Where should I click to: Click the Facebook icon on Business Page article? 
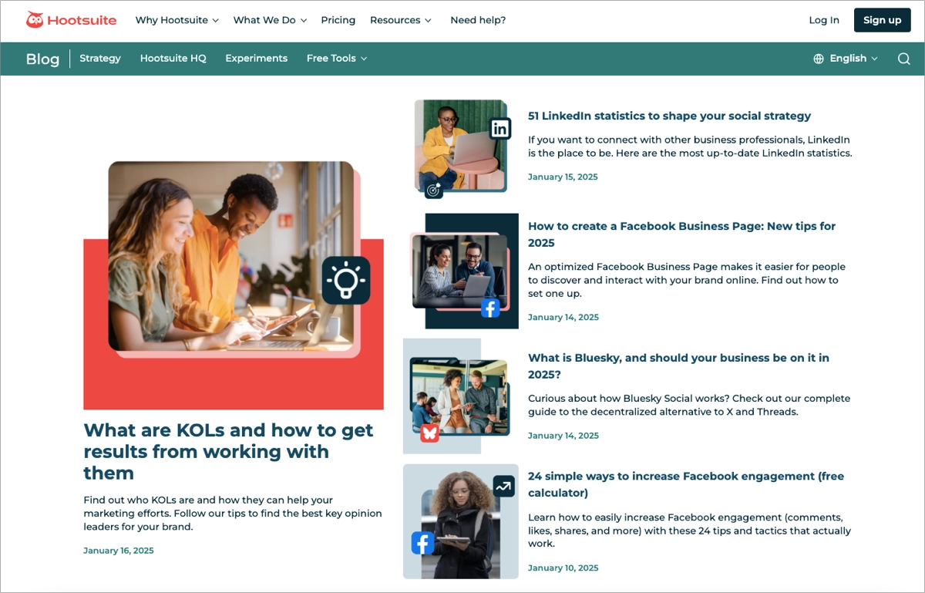coord(490,308)
